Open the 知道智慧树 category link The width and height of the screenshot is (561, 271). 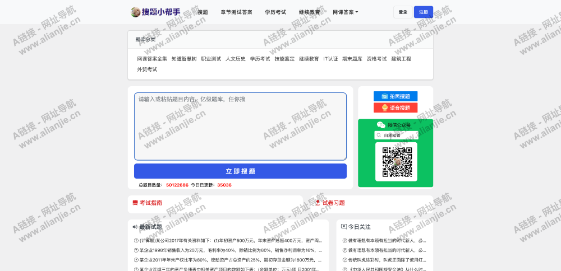click(x=184, y=59)
